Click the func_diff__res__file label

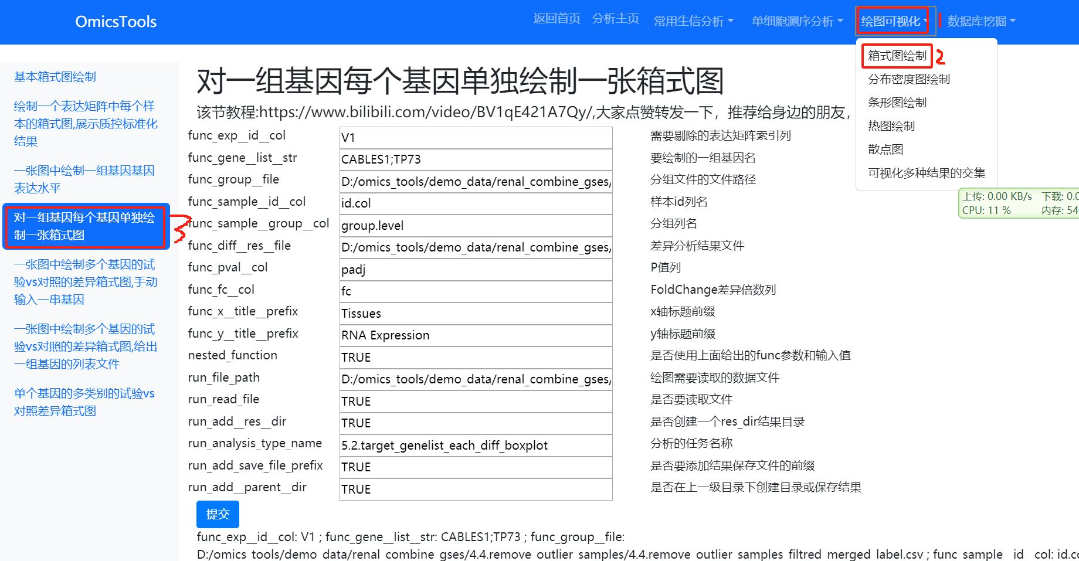[239, 246]
